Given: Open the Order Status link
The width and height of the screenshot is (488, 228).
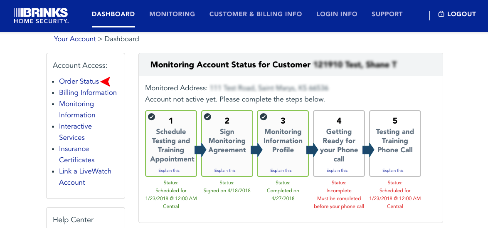Looking at the screenshot, I should [x=79, y=81].
